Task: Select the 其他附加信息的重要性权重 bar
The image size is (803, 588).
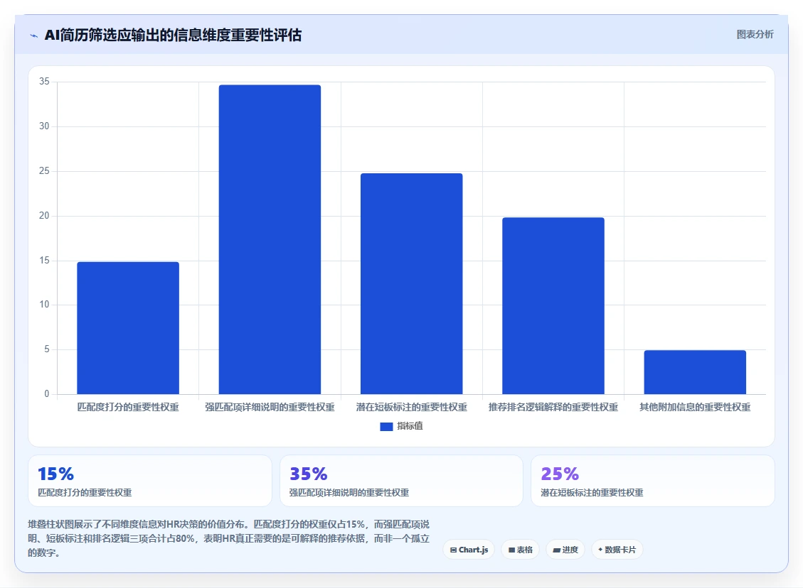Action: [x=695, y=372]
